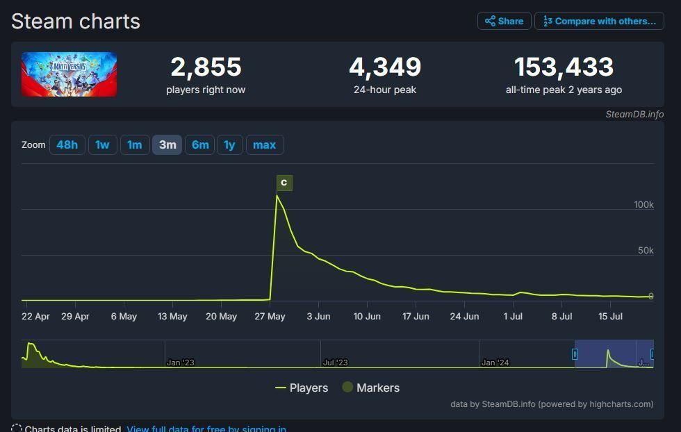Click the Jul '23 navigator label
The height and width of the screenshot is (432, 681).
(335, 363)
